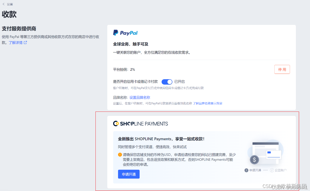Click the 已开启 status label
This screenshot has width=310, height=191.
[180, 82]
